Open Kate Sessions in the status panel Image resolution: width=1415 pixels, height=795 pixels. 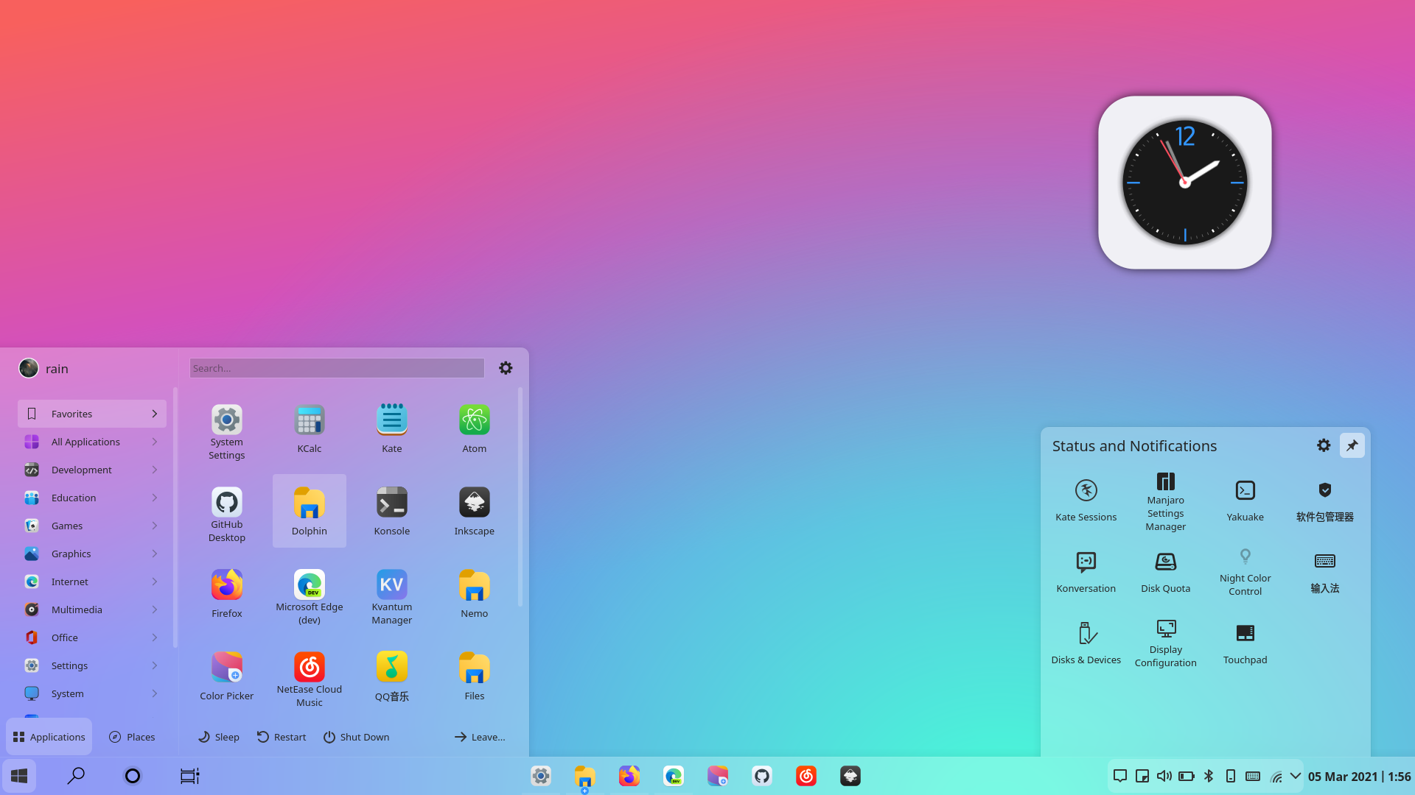1086,501
